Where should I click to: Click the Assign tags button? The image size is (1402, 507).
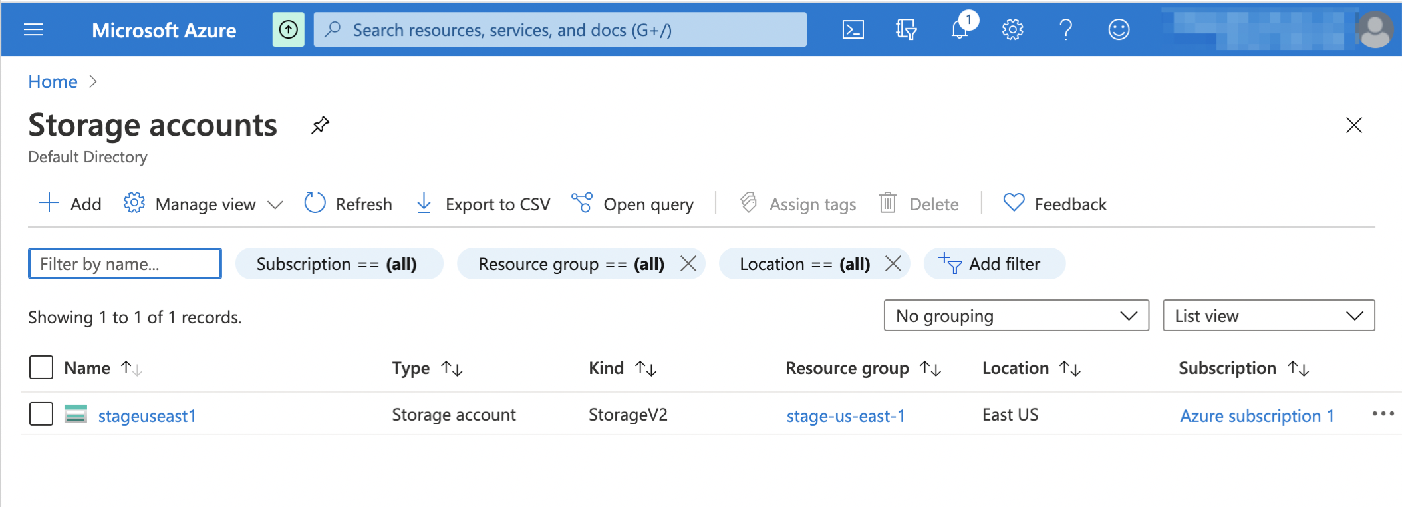tap(798, 204)
